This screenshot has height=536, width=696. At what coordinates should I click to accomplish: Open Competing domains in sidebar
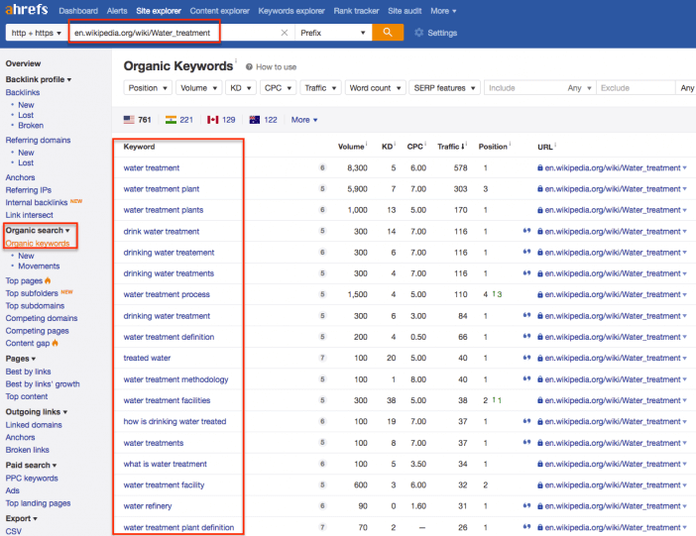click(42, 318)
